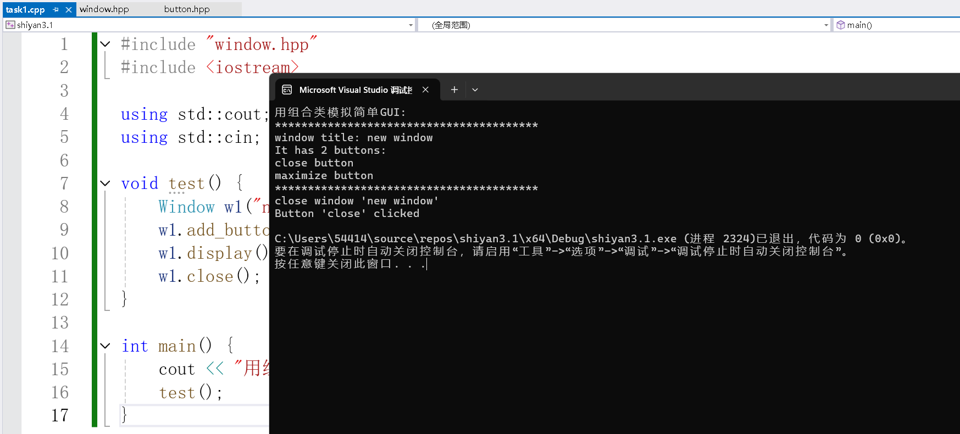Open the shiyan3.1 project dropdown
The width and height of the screenshot is (960, 434).
pos(410,25)
